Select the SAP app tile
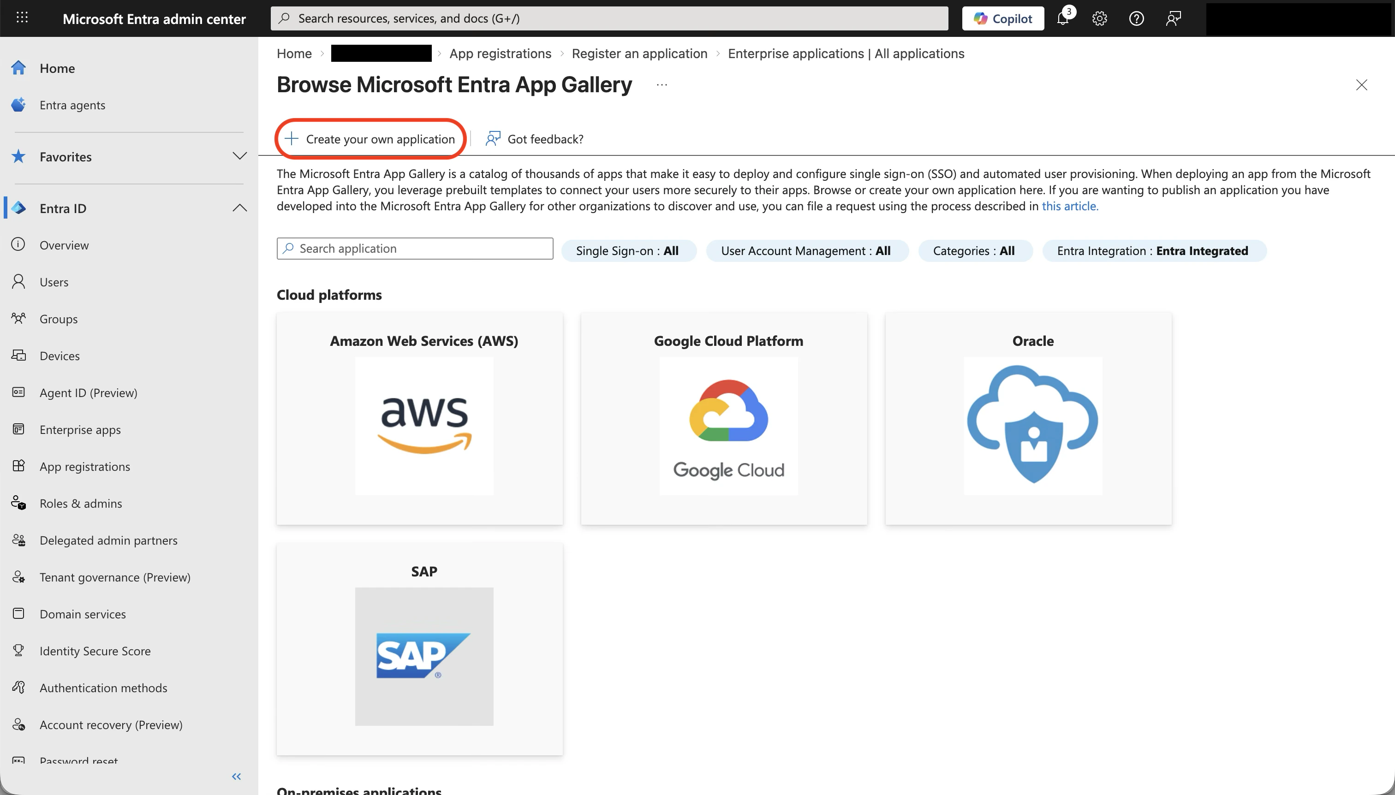Viewport: 1395px width, 795px height. (419, 649)
